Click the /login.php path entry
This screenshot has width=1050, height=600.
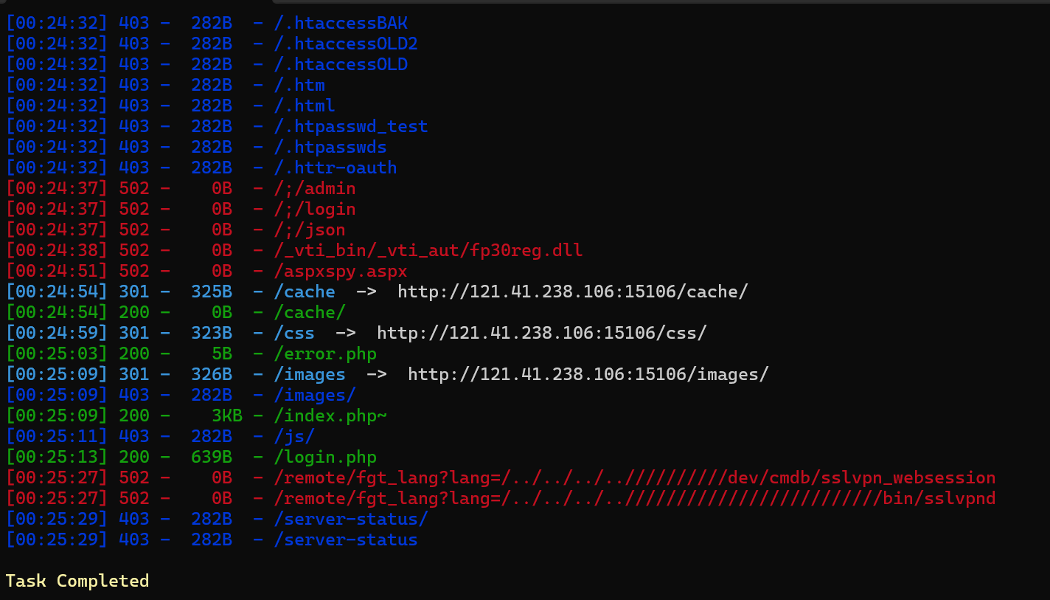pyautogui.click(x=325, y=457)
